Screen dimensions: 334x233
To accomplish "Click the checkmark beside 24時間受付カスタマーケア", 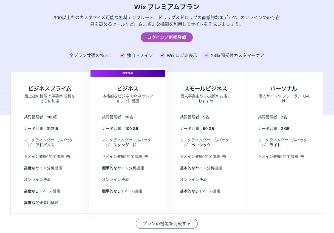I will (206, 56).
